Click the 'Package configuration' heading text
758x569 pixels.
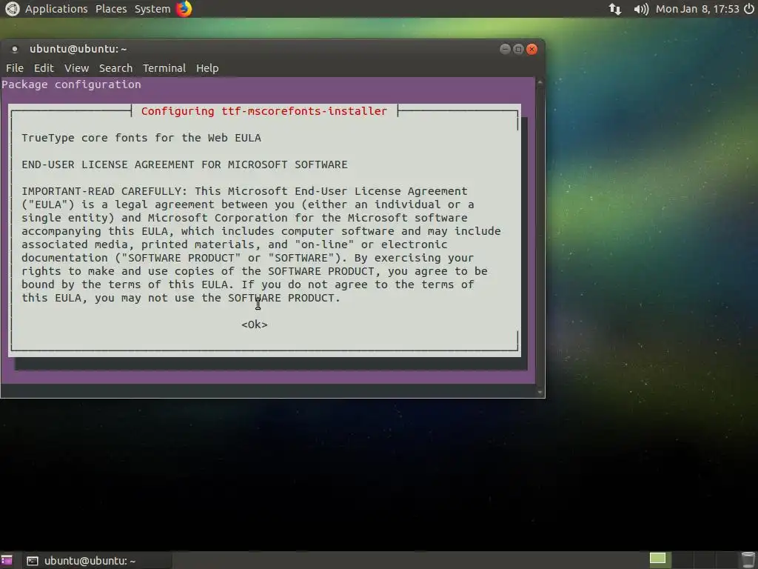tap(72, 84)
